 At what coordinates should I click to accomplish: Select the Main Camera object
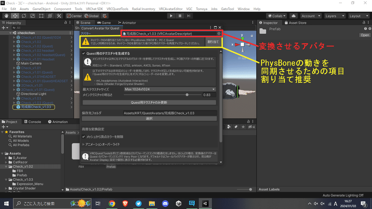tap(31, 64)
